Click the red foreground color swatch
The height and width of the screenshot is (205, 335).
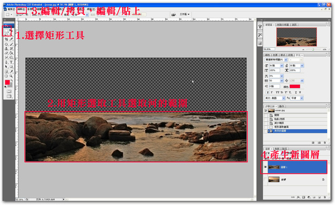tap(7, 82)
